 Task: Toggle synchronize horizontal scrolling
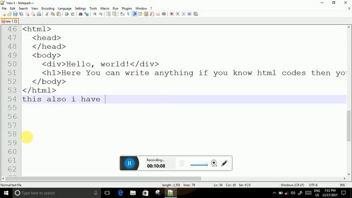click(x=114, y=14)
